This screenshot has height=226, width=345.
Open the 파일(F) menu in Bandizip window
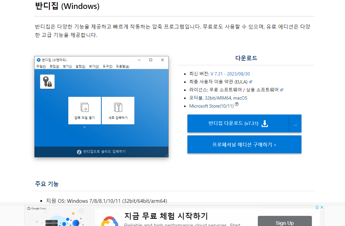tap(41, 66)
